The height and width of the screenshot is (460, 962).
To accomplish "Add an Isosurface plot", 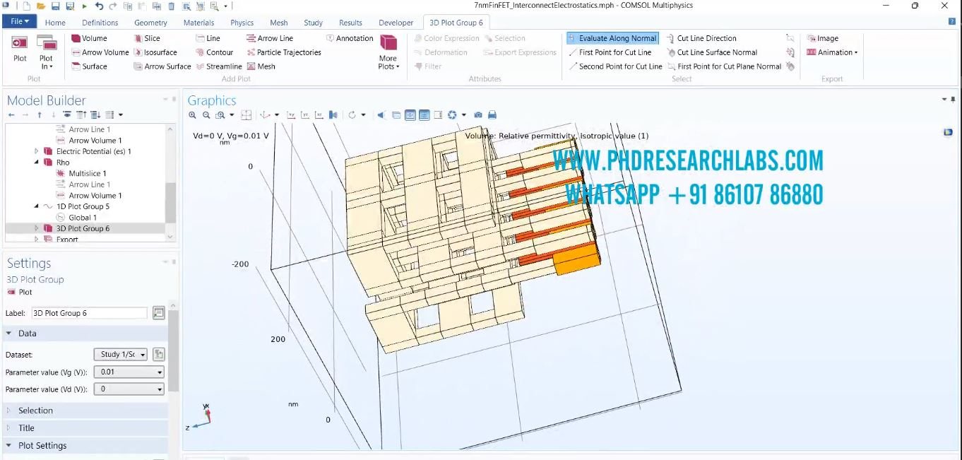I will 155,52.
